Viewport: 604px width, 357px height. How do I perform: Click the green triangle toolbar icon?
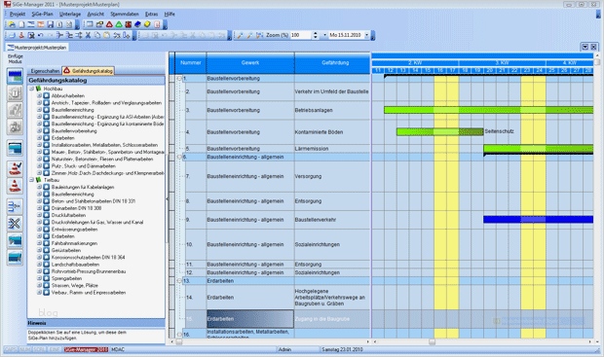pos(119,24)
